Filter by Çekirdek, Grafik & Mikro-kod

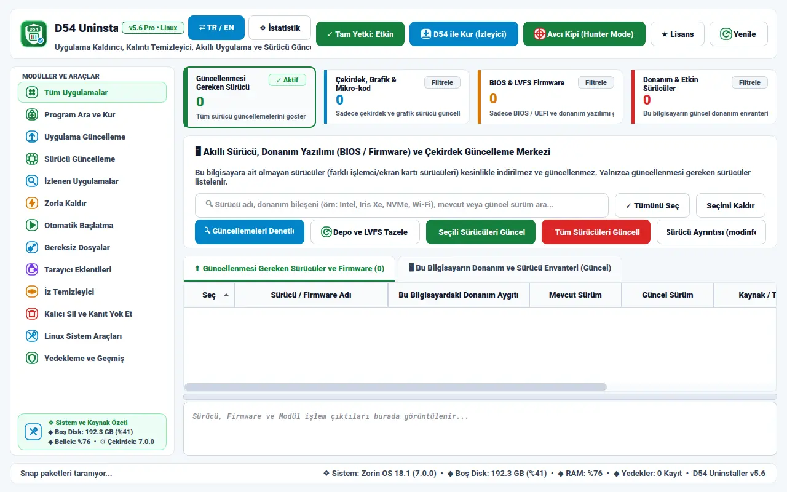(x=442, y=82)
